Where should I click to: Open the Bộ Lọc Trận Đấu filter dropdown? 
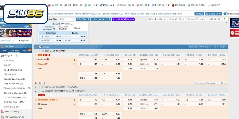point(157,19)
